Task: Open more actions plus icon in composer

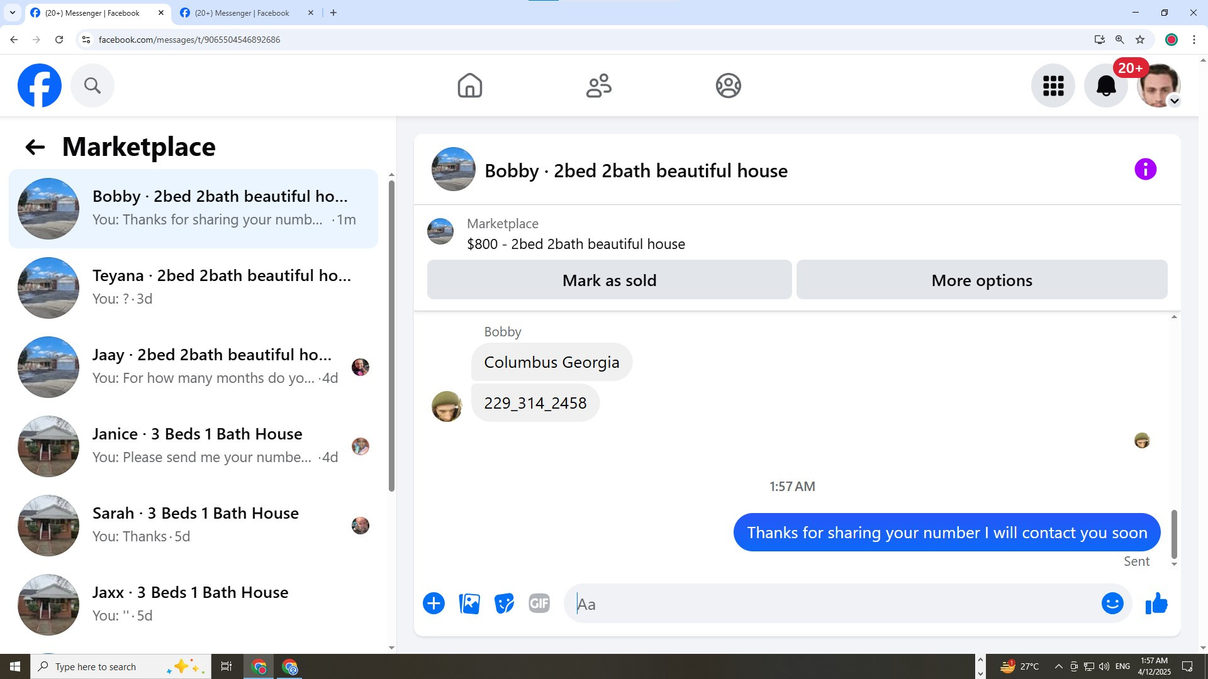Action: pos(434,604)
